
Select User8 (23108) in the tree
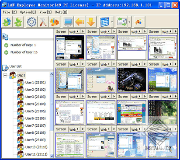point(35,133)
